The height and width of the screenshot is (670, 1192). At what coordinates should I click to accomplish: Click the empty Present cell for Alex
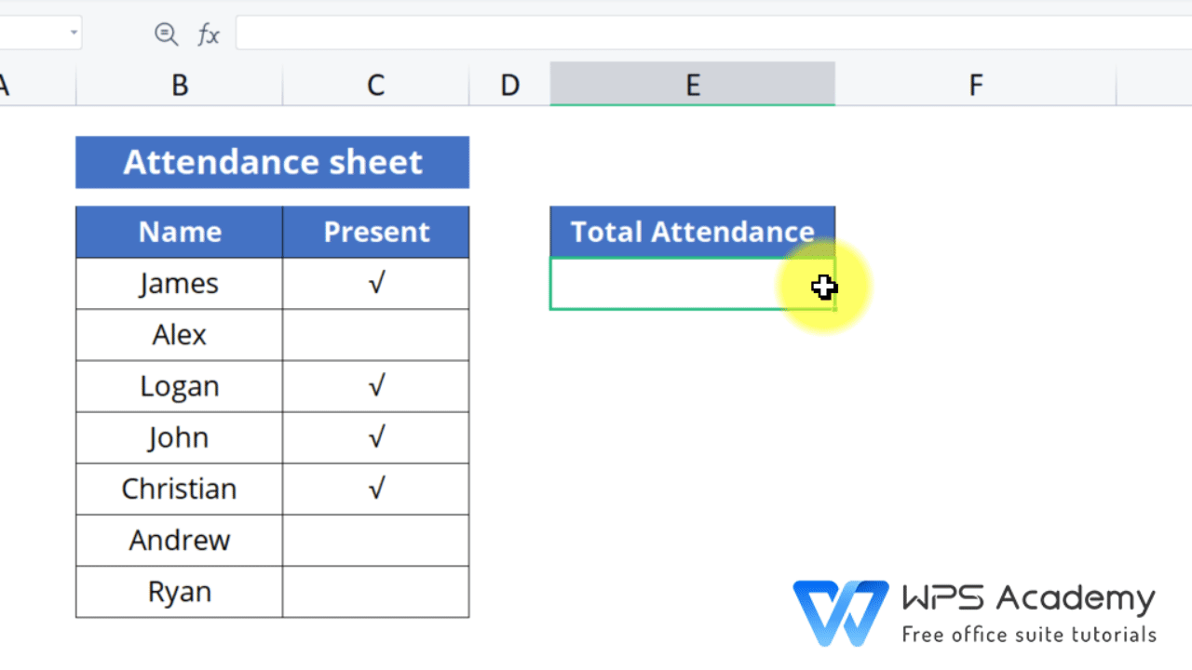376,335
